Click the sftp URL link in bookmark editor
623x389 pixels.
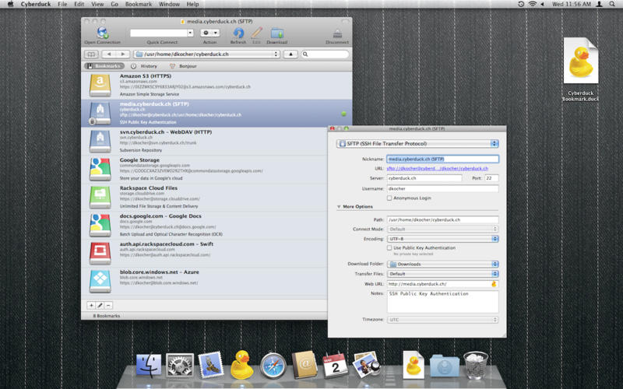(x=438, y=168)
